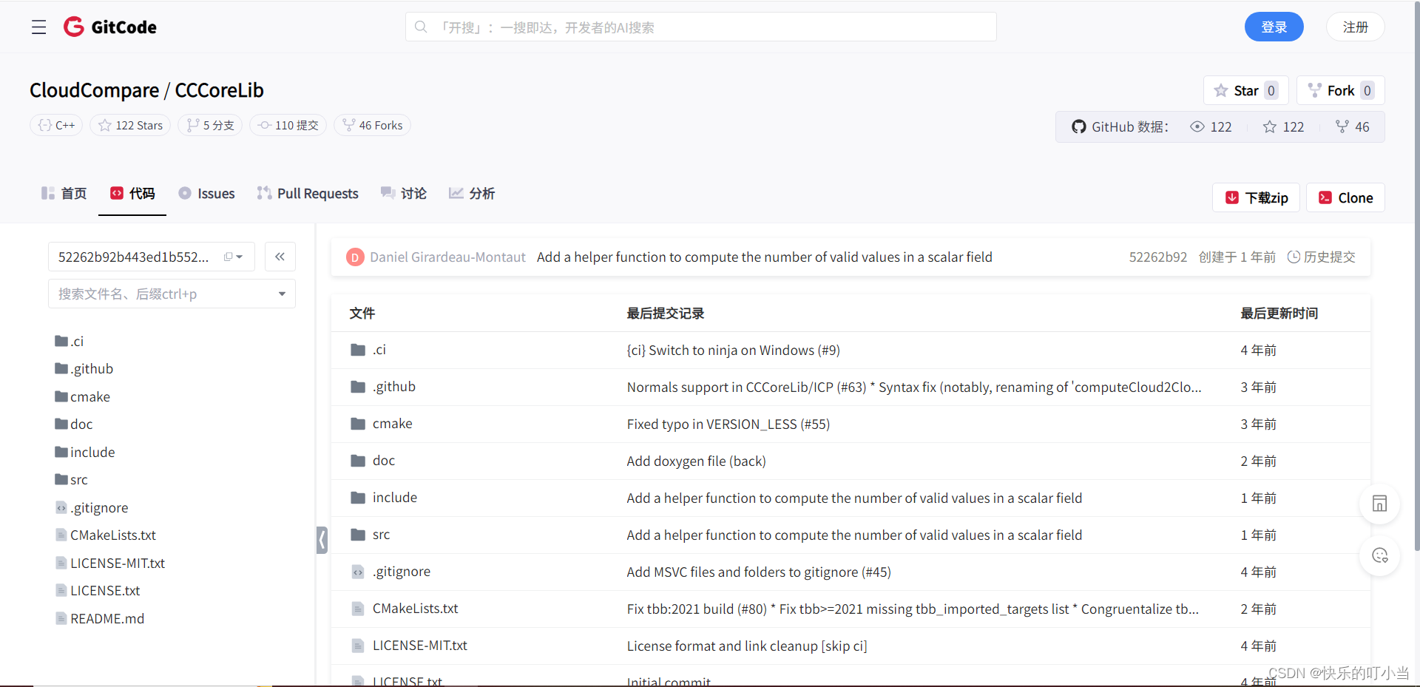
Task: Open README.md from the sidebar tree
Action: (106, 618)
